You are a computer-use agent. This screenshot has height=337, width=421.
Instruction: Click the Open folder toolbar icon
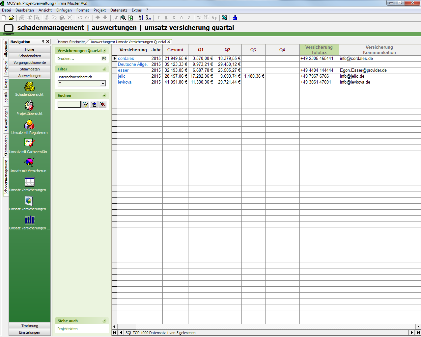(x=12, y=18)
